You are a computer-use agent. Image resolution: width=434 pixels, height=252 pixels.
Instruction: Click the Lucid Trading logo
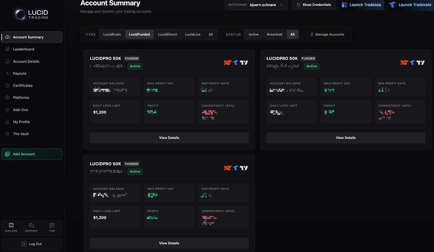(32, 15)
